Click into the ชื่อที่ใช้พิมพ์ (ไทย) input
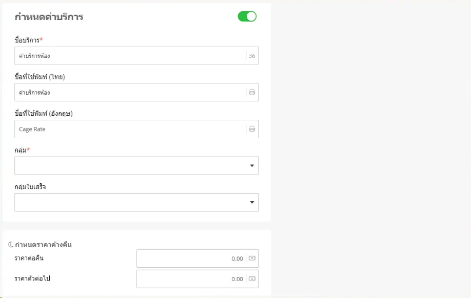Image resolution: width=471 pixels, height=298 pixels. click(x=128, y=93)
